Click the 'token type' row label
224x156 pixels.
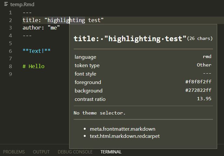[87, 66]
